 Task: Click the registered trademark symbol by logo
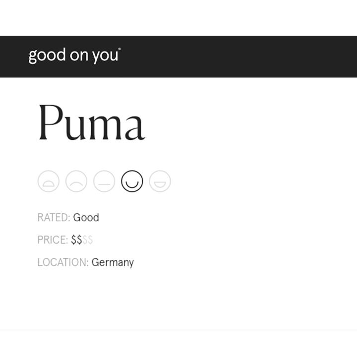pos(120,49)
